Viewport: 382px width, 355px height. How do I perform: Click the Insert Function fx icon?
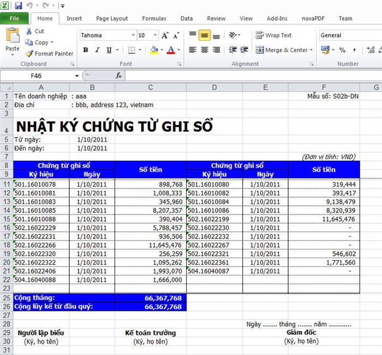118,76
